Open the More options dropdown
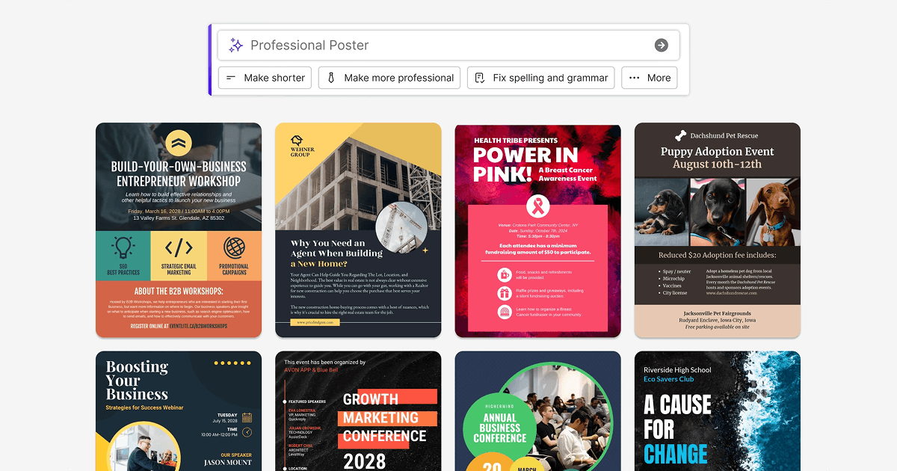Viewport: 897px width, 471px height. point(650,78)
